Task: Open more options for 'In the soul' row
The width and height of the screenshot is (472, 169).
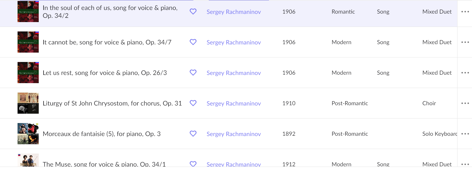Action: pos(465,12)
